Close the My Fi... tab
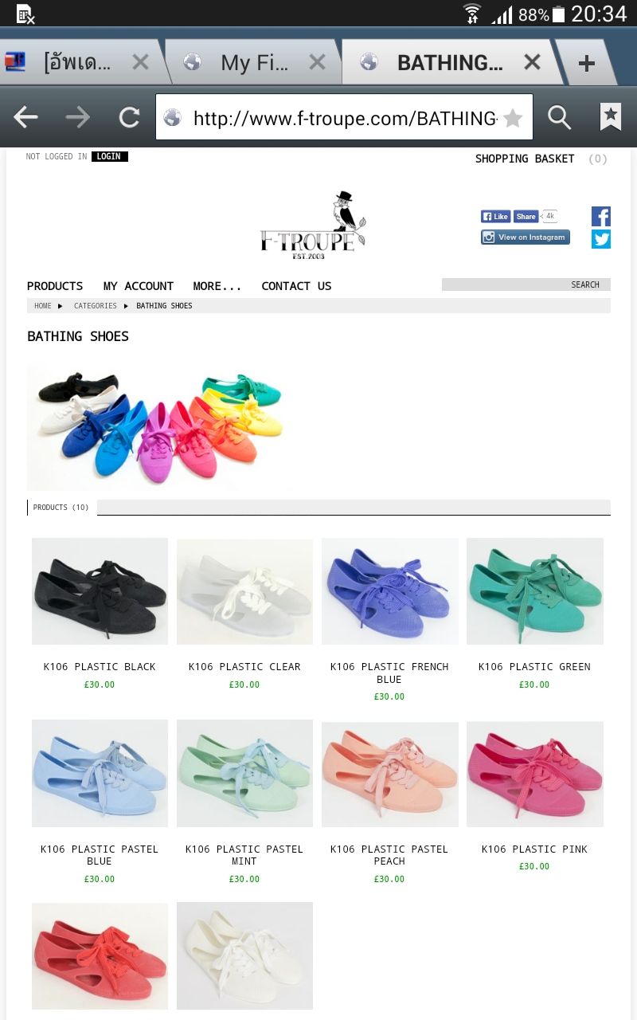This screenshot has height=1020, width=637. coord(317,62)
